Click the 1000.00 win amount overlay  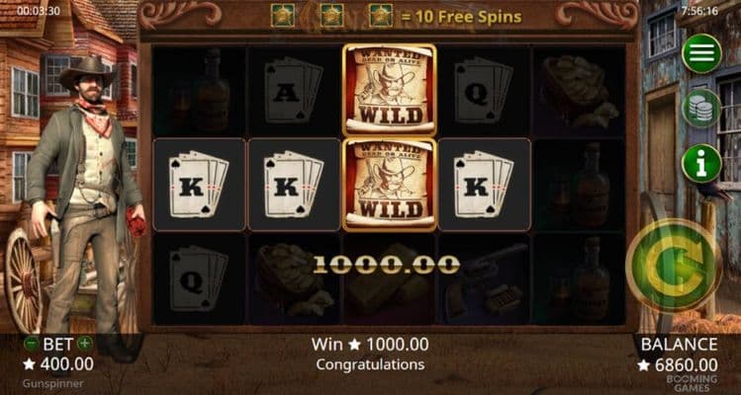387,265
